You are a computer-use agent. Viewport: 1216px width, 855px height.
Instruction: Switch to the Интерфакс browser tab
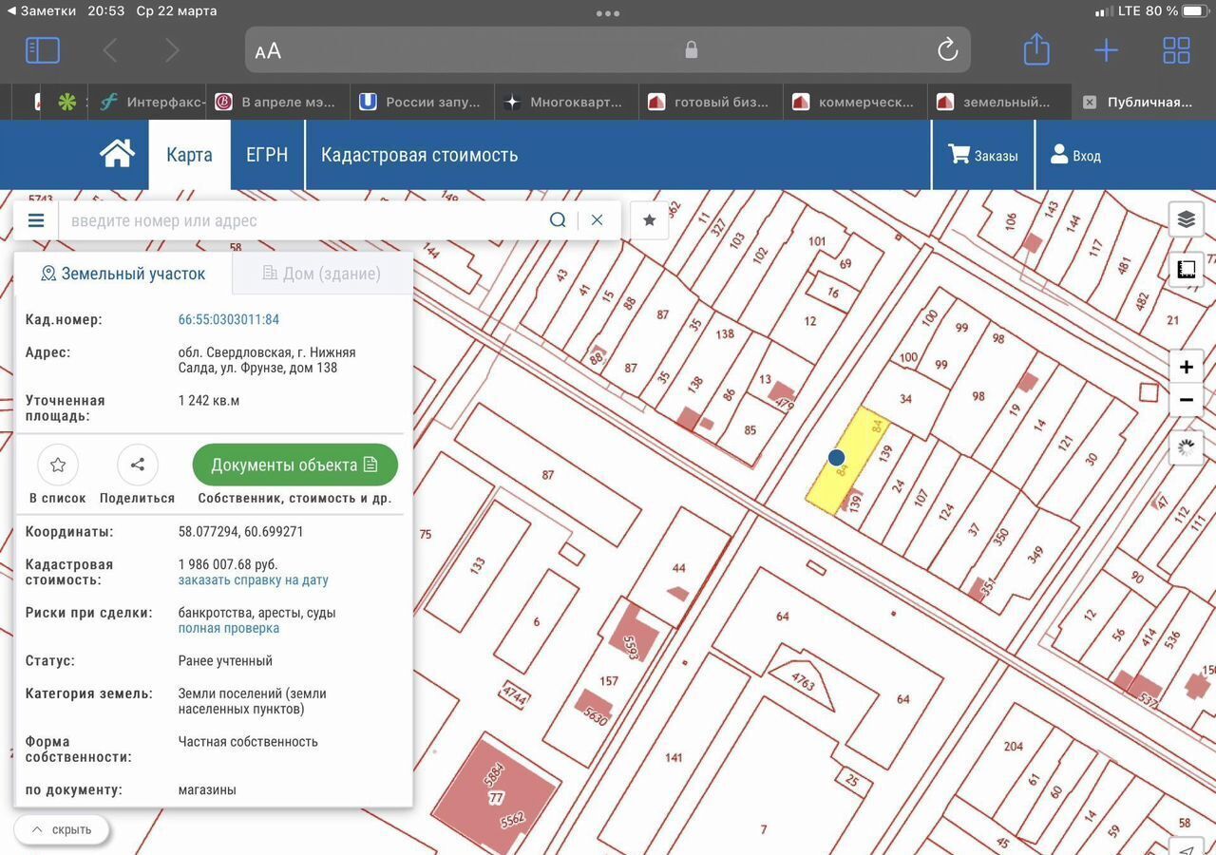(152, 102)
